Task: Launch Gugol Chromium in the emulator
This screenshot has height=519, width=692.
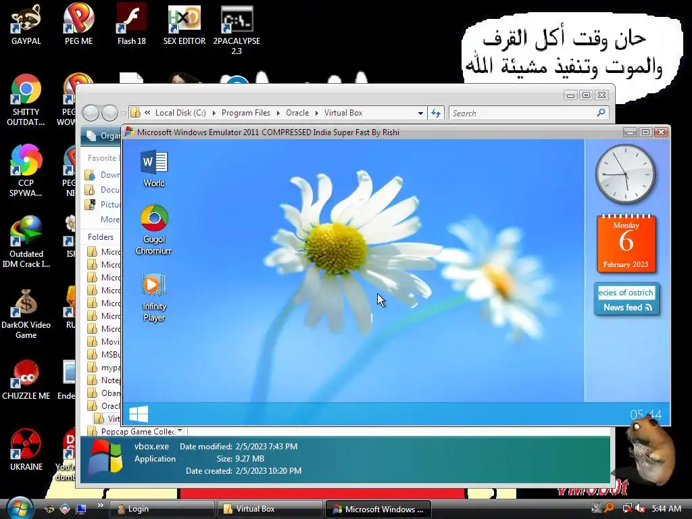Action: (154, 230)
